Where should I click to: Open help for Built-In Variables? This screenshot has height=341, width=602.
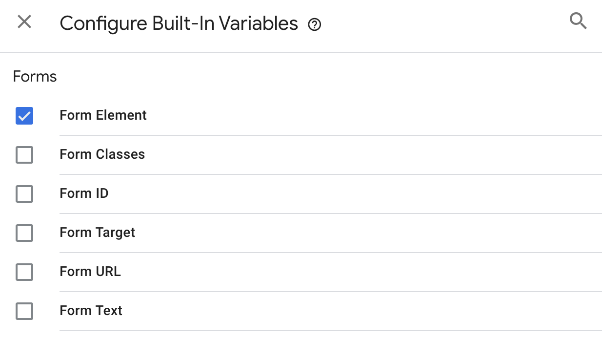click(x=315, y=24)
